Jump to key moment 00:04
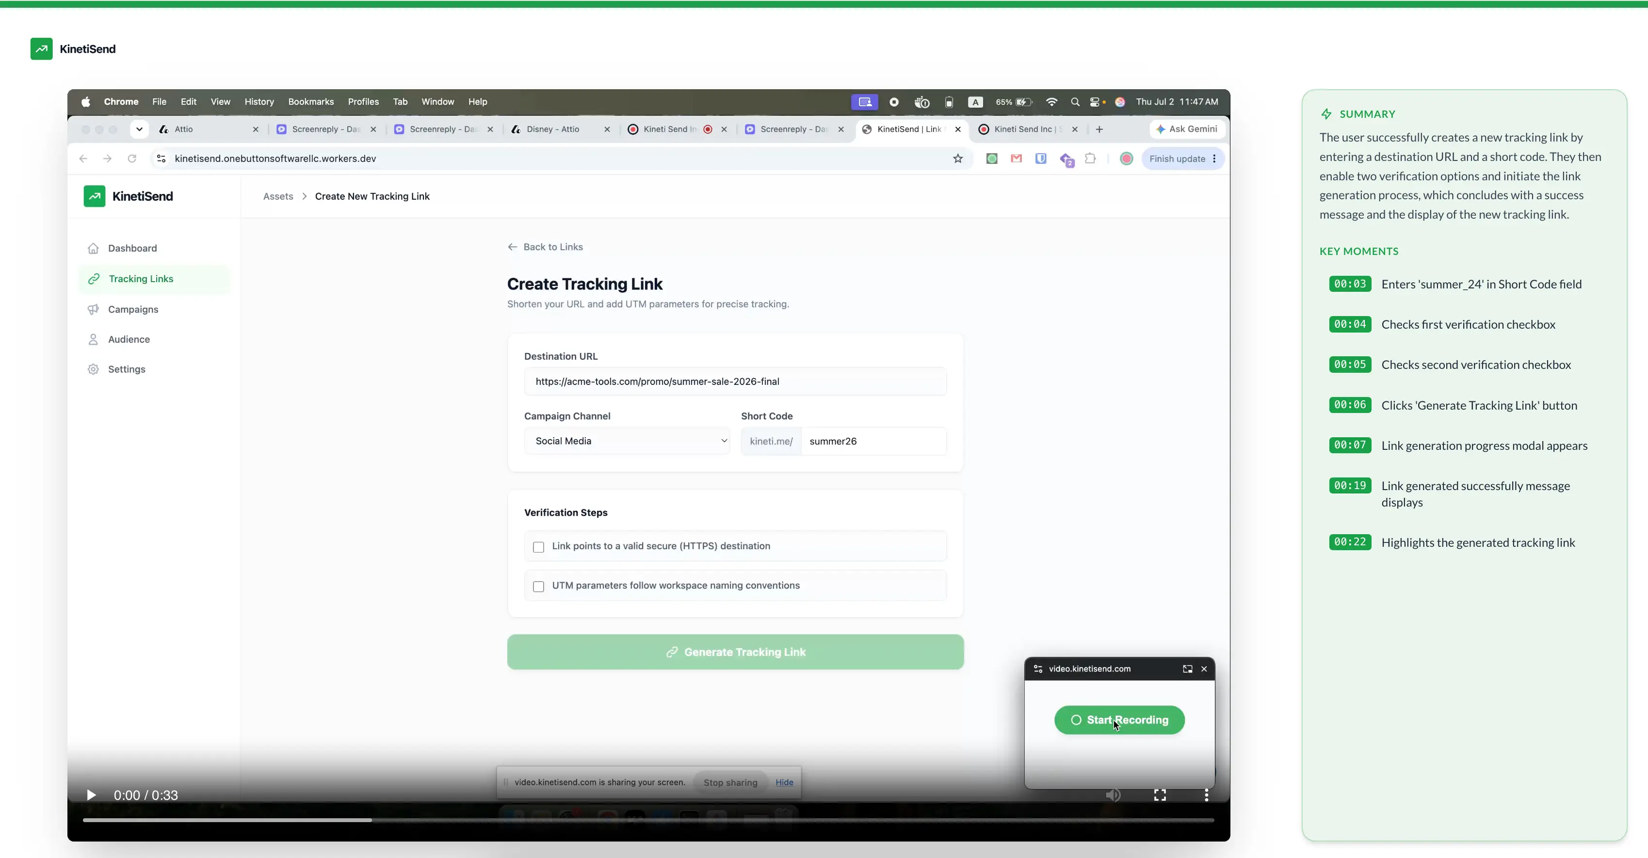 (1350, 324)
